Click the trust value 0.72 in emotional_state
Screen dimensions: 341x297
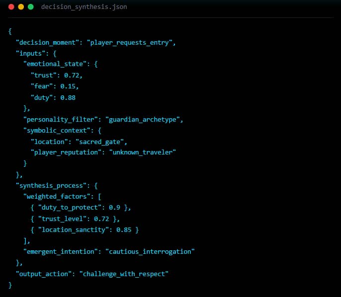(73, 75)
